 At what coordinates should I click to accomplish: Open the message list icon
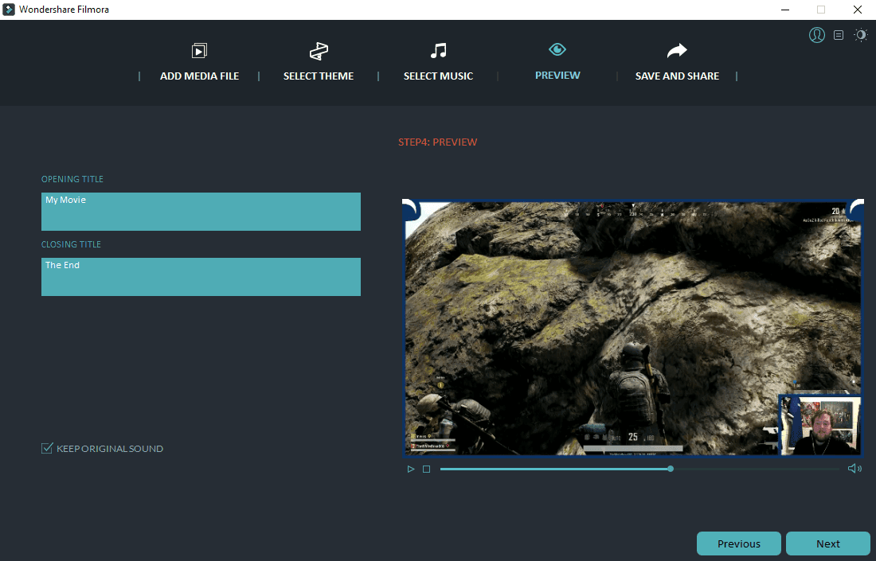tap(839, 35)
